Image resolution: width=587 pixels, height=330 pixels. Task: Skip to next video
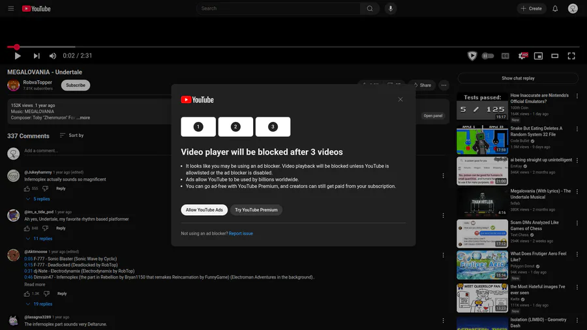pyautogui.click(x=37, y=55)
